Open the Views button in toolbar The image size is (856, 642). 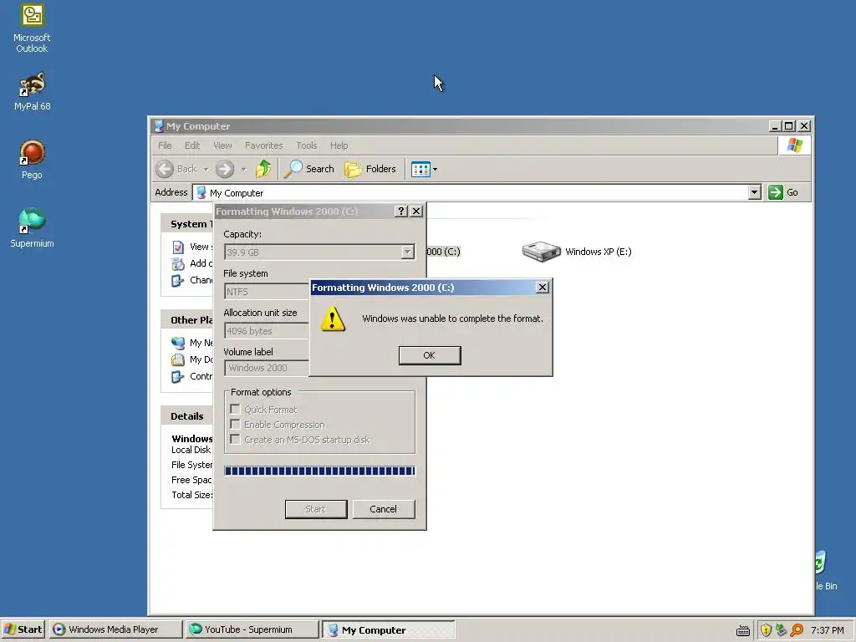(x=420, y=169)
